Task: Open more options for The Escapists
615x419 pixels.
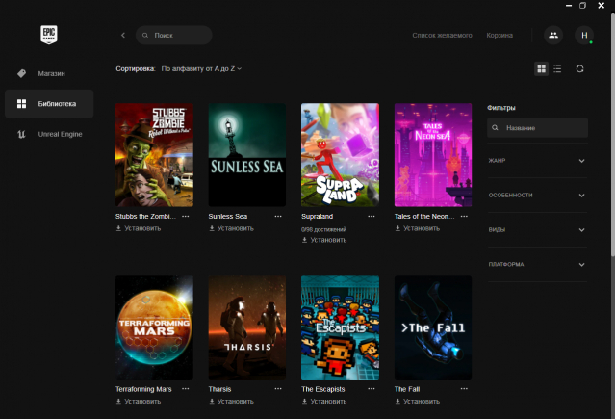Action: coord(372,389)
